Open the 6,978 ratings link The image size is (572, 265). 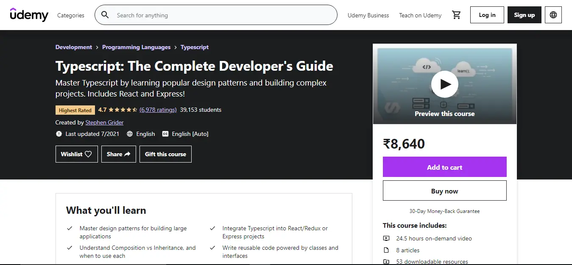[158, 110]
